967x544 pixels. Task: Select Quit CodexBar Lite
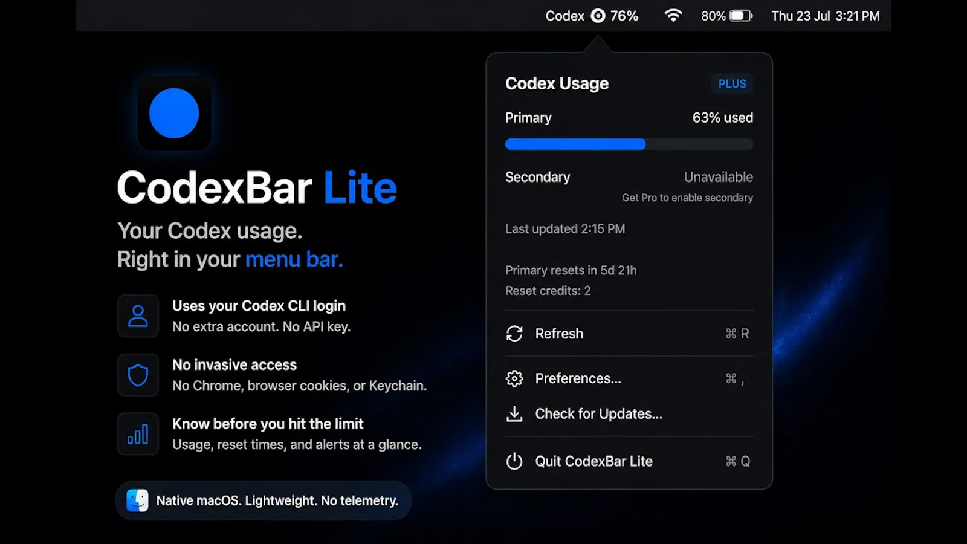pyautogui.click(x=629, y=461)
